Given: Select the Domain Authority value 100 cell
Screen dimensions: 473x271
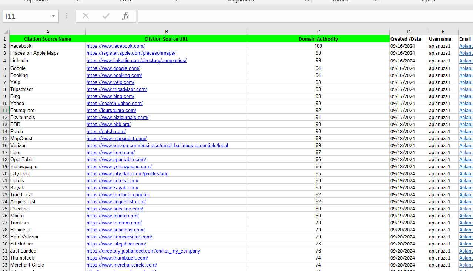Looking at the screenshot, I should (x=318, y=46).
